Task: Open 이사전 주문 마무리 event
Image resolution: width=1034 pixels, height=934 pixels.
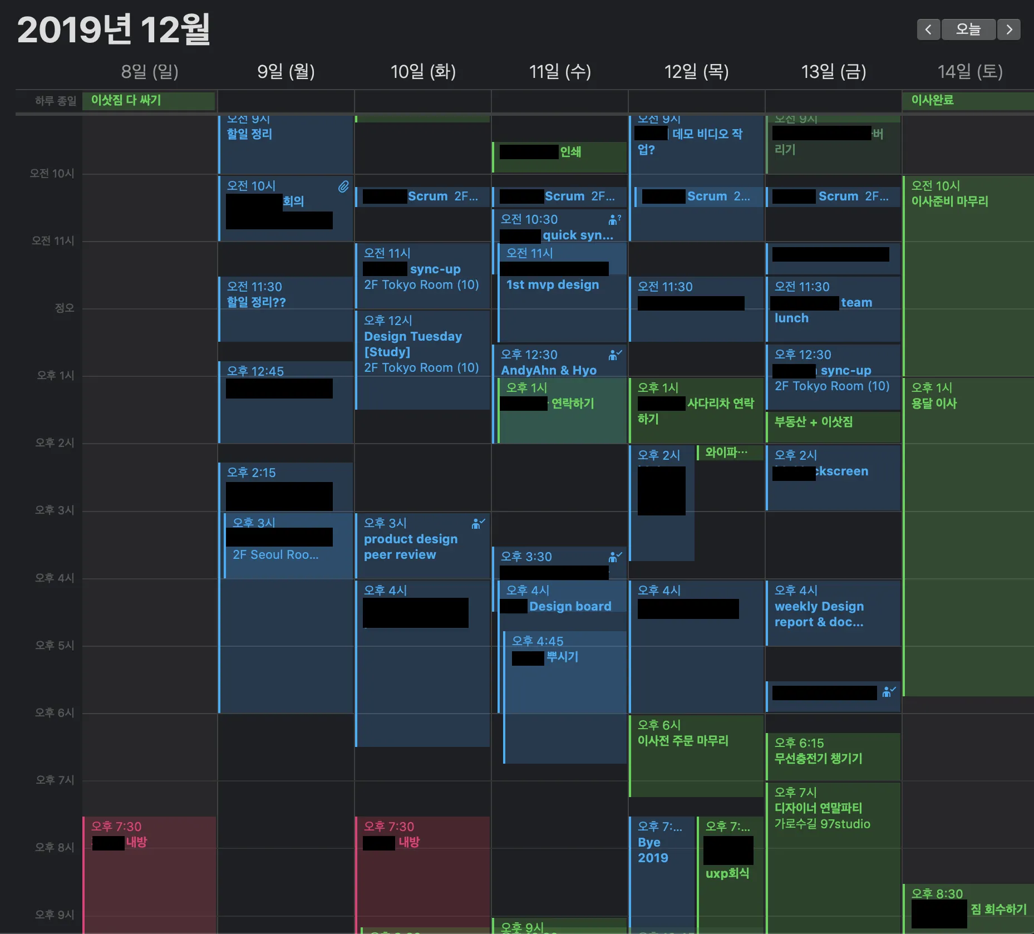Action: (x=697, y=755)
